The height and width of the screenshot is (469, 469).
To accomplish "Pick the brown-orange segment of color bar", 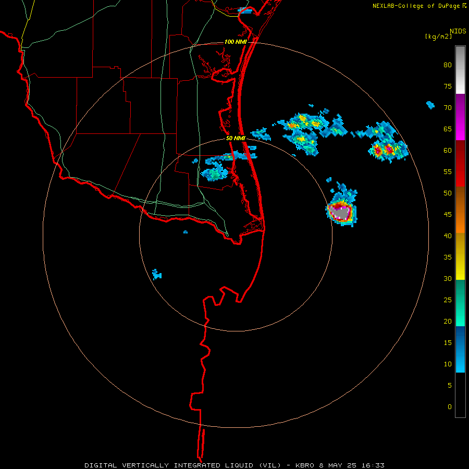I will pos(460,209).
